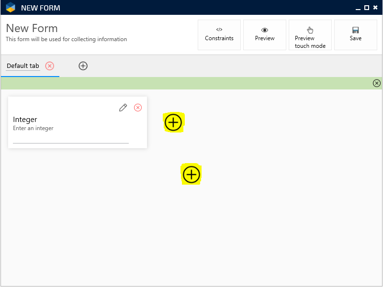Click the lower highlighted plus icon
The width and height of the screenshot is (383, 287).
[191, 175]
